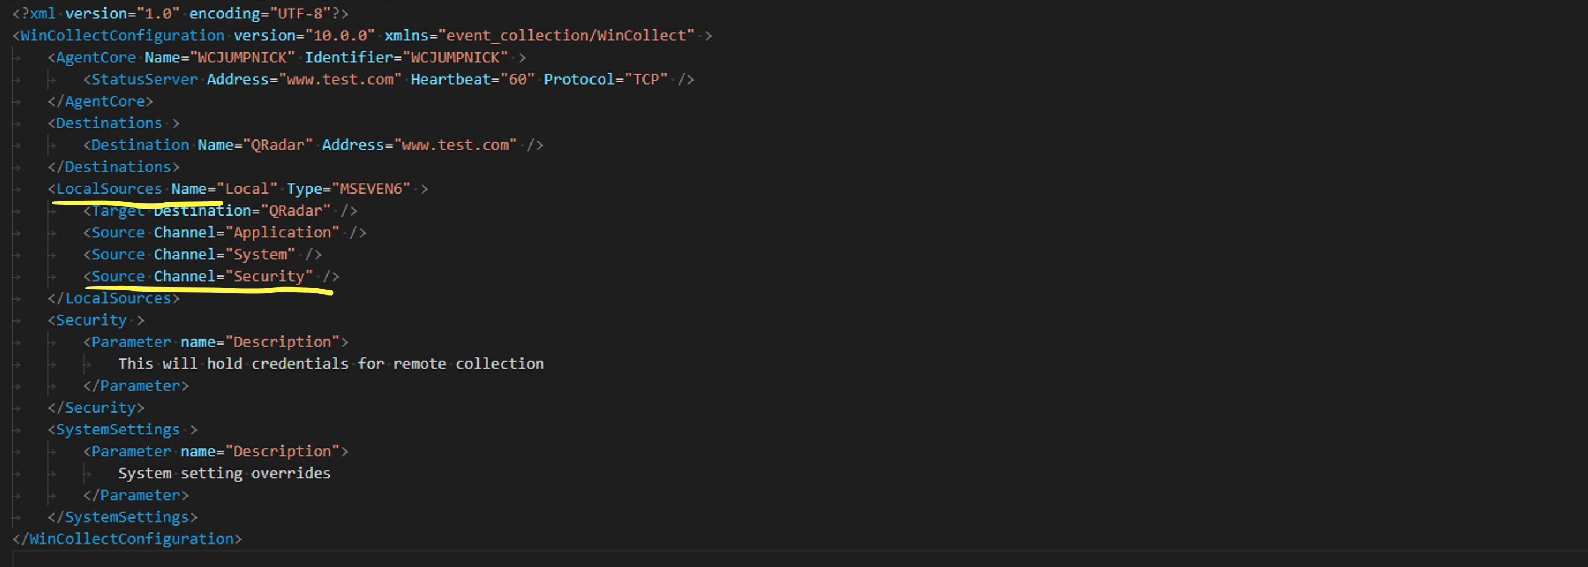Click the Channel value "Security"

(269, 277)
